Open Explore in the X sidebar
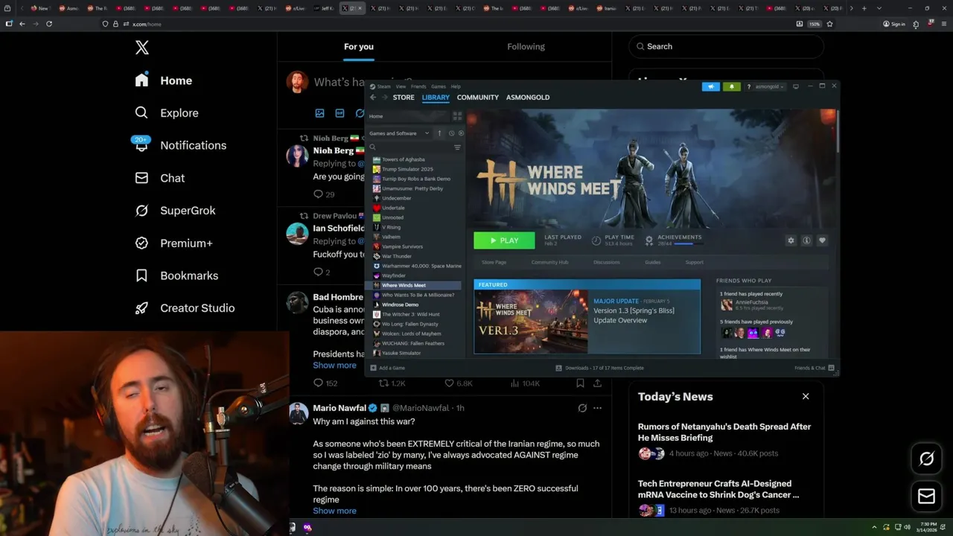The height and width of the screenshot is (536, 953). pos(167,113)
